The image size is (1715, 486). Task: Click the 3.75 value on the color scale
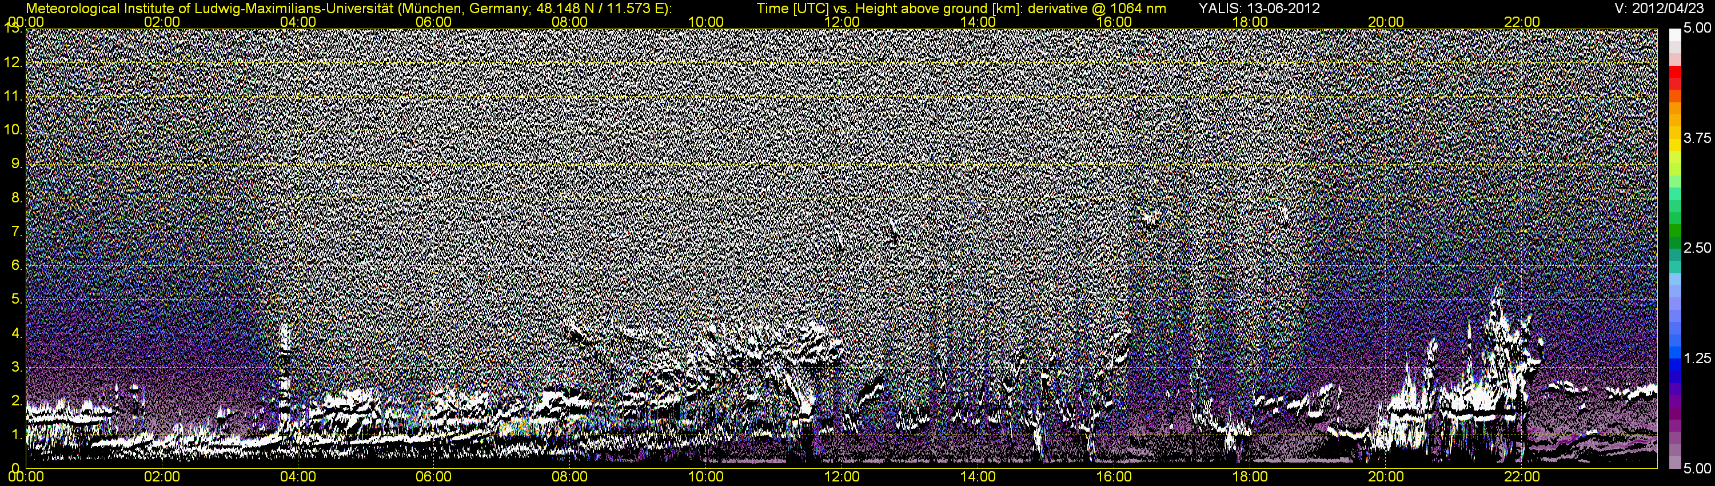[x=1697, y=138]
